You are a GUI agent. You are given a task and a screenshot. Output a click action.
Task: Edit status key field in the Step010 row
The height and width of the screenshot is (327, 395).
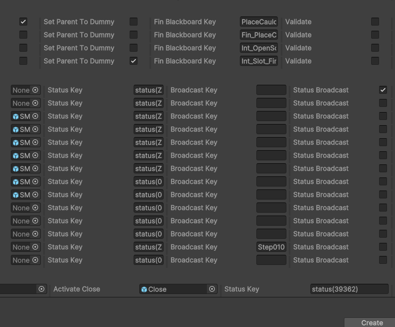tap(149, 247)
